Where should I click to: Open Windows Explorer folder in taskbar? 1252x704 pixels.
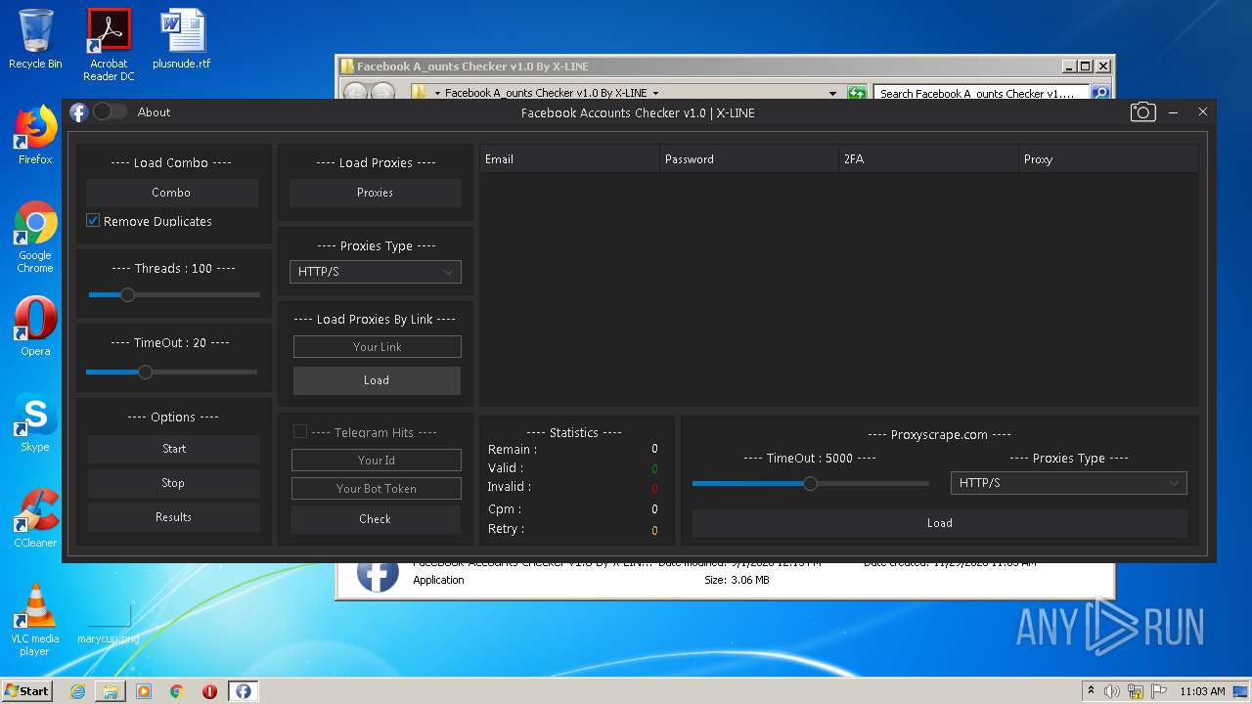point(111,691)
